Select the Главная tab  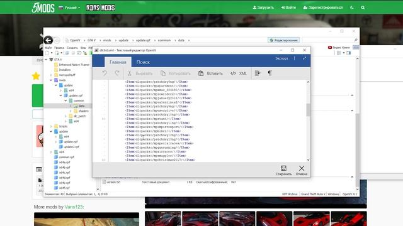(x=118, y=62)
